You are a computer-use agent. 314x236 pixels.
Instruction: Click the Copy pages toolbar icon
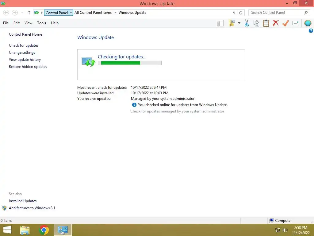(256, 23)
